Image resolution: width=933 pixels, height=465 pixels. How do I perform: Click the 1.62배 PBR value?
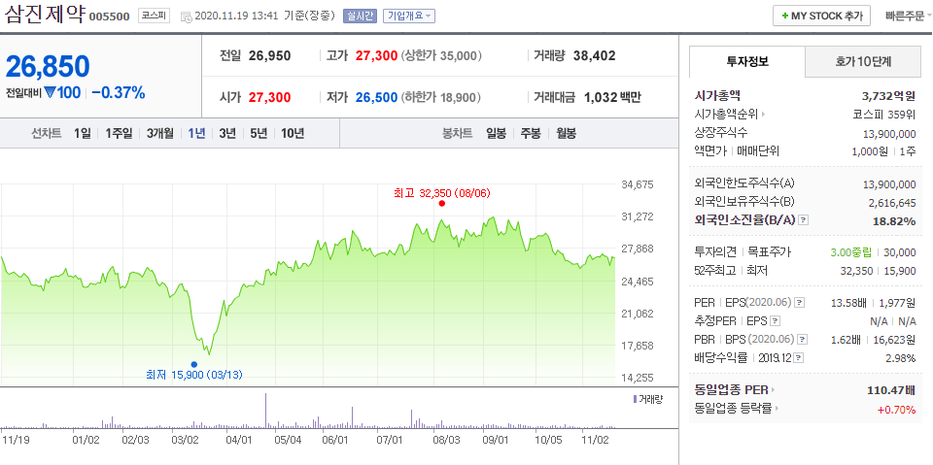pyautogui.click(x=847, y=340)
